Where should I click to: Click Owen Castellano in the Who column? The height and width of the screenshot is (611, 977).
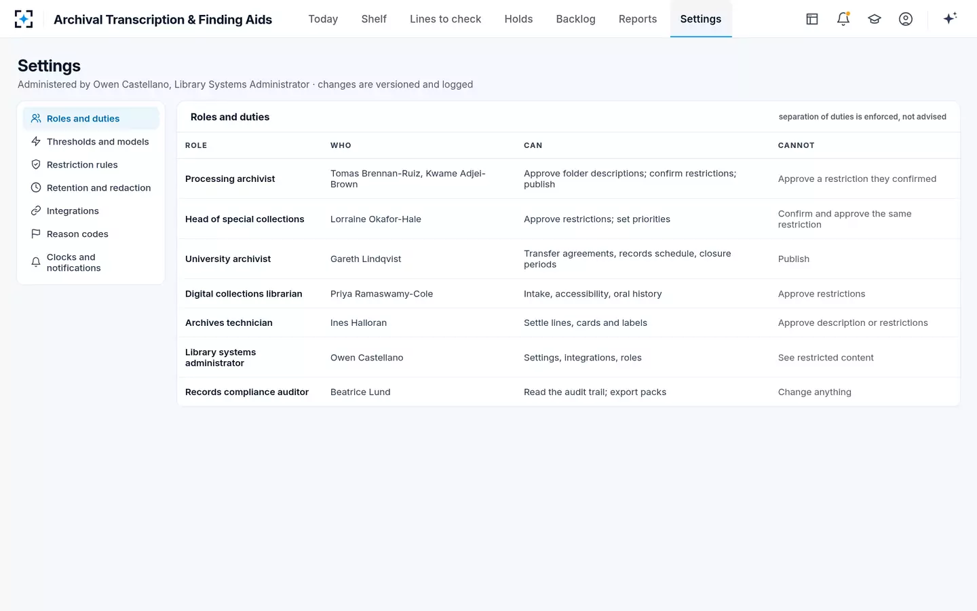coord(367,357)
